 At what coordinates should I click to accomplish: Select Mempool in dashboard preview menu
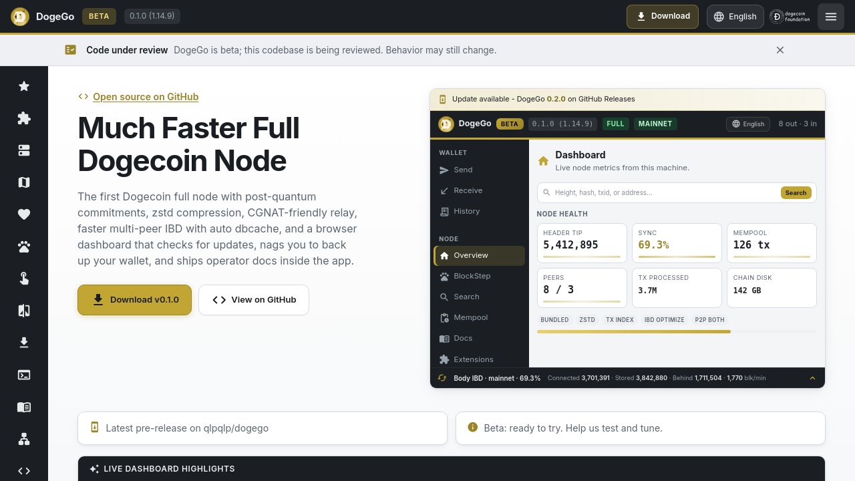tap(479, 317)
